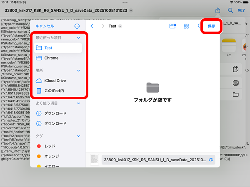The image size is (250, 187).
Task: Select the オレンジ tag
Action: click(x=58, y=156)
